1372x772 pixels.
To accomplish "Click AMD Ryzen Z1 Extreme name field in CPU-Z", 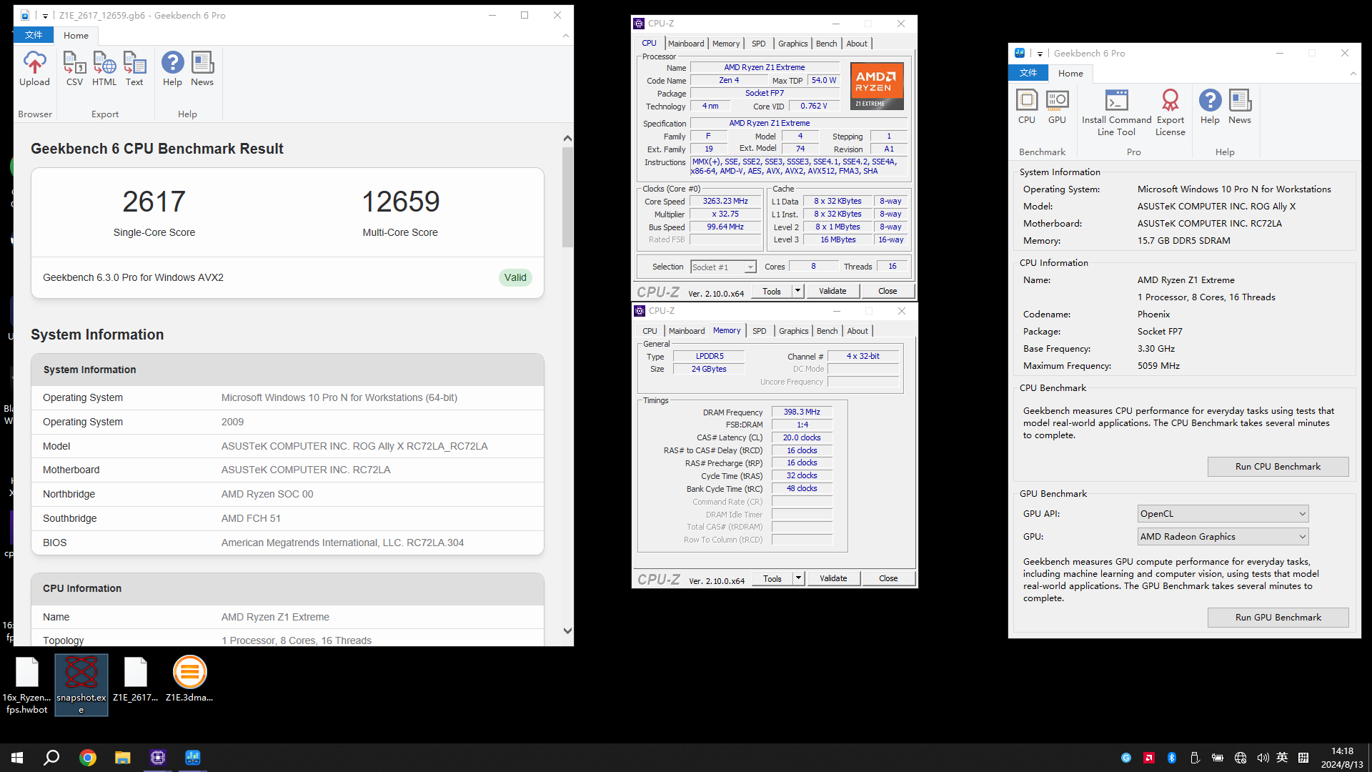I will click(764, 67).
